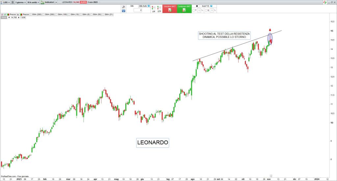Click the blue order book icon
The height and width of the screenshot is (181, 337).
coord(124,11)
